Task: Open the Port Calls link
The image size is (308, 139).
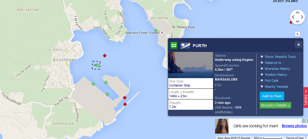Action: pos(272,81)
